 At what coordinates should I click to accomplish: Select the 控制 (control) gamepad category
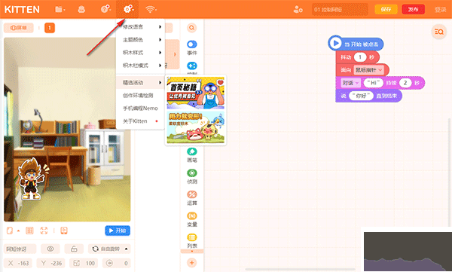click(x=191, y=68)
